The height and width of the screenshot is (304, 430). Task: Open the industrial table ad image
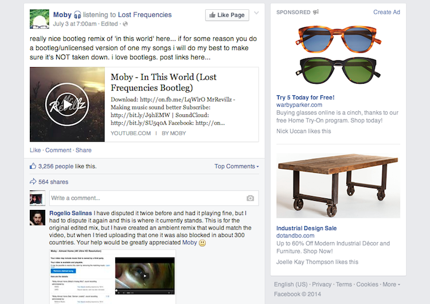[338, 186]
